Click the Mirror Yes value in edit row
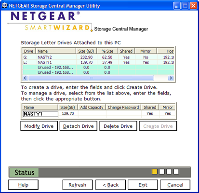 coord(168,113)
